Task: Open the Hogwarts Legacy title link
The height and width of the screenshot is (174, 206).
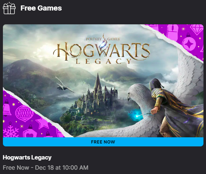Action: click(x=27, y=157)
